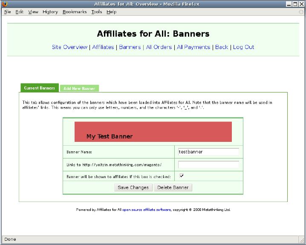Open the Banners navigation link

coord(130,47)
